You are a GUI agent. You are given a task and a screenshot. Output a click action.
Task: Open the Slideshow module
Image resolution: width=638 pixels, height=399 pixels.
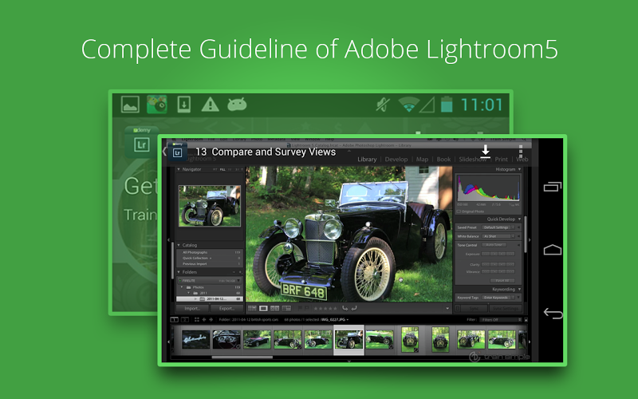click(x=472, y=160)
